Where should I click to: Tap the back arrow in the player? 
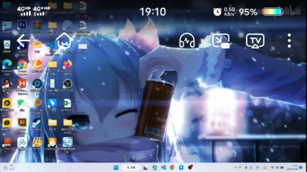coord(23,41)
